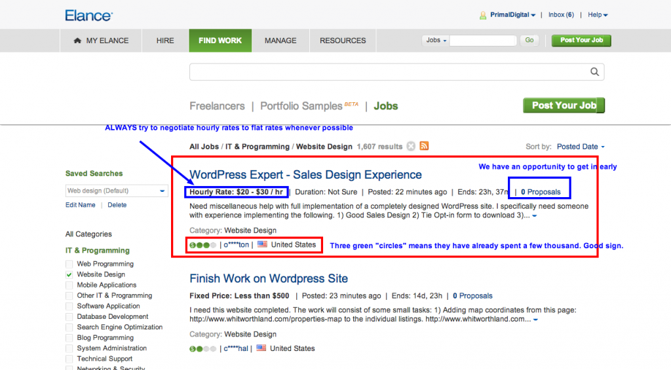671x370 pixels.
Task: Check the Web Programming checkbox
Action: (x=69, y=264)
